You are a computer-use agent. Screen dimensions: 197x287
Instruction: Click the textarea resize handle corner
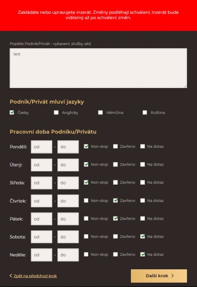(185, 86)
